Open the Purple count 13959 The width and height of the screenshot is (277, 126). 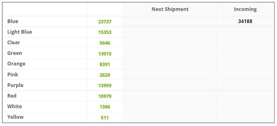[x=105, y=85]
